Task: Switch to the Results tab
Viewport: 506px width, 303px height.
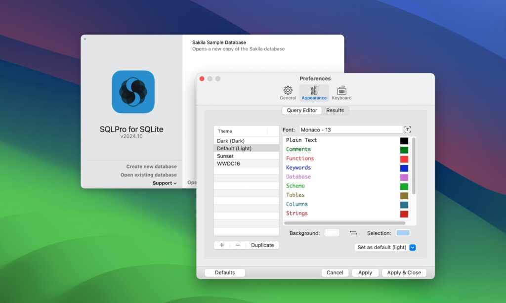Action: 335,110
